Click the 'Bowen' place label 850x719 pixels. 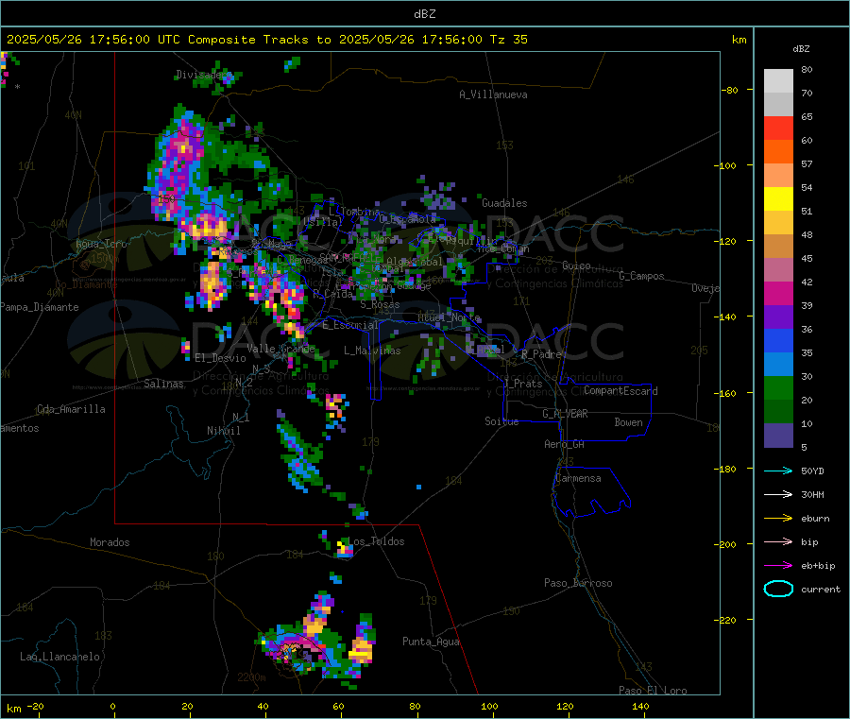[628, 422]
